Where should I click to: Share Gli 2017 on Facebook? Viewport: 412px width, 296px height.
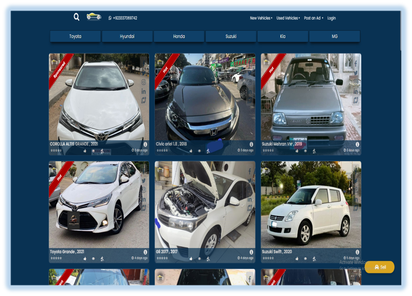[250, 171]
